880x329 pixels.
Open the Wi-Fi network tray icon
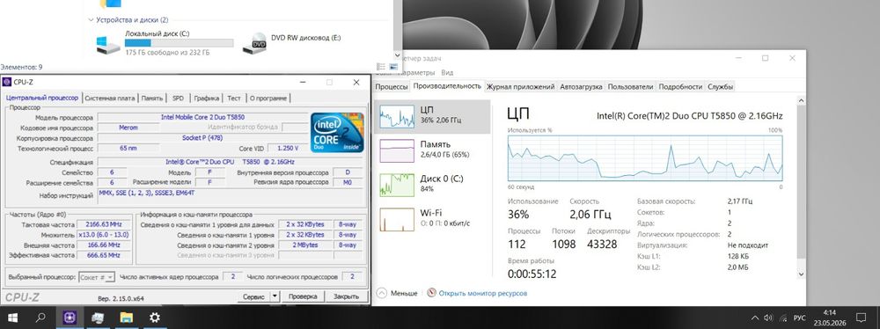[783, 318]
